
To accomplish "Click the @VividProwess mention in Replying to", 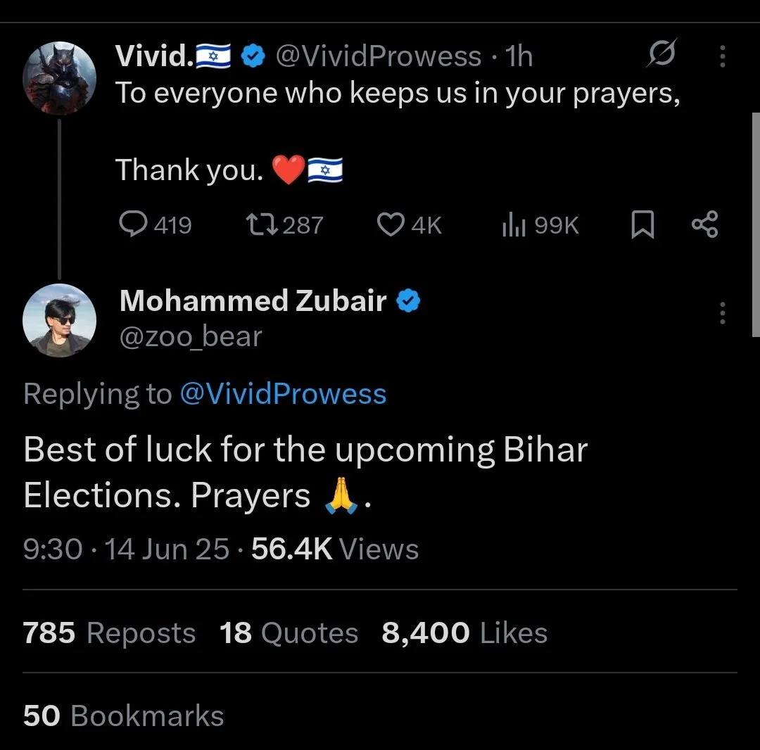I will point(283,394).
